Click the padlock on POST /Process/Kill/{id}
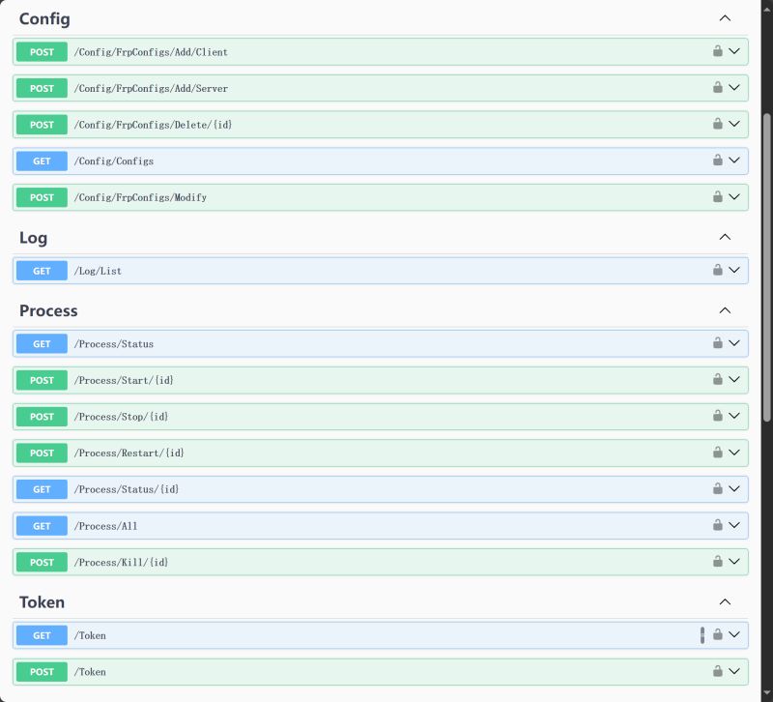 point(717,561)
